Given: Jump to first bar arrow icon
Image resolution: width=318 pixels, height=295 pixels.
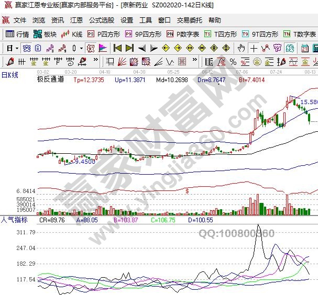Looking at the screenshot, I should pyautogui.click(x=117, y=48).
